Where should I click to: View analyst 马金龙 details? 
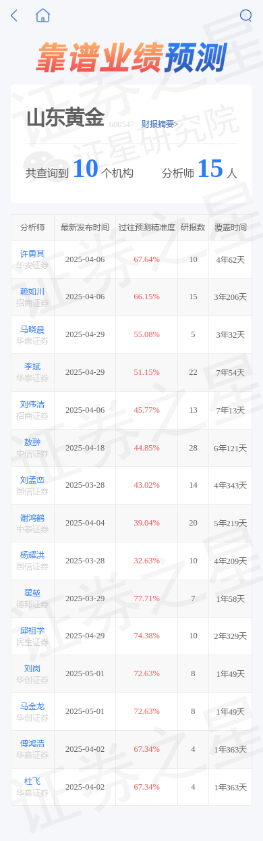pos(32,707)
